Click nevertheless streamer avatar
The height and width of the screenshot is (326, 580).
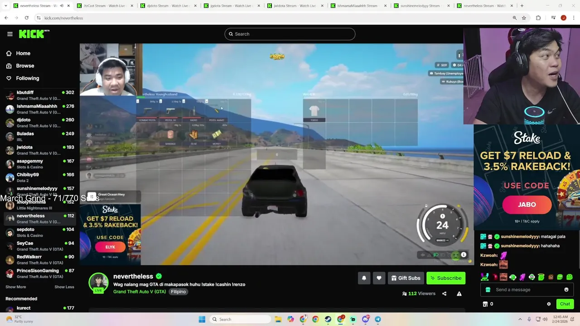98,283
